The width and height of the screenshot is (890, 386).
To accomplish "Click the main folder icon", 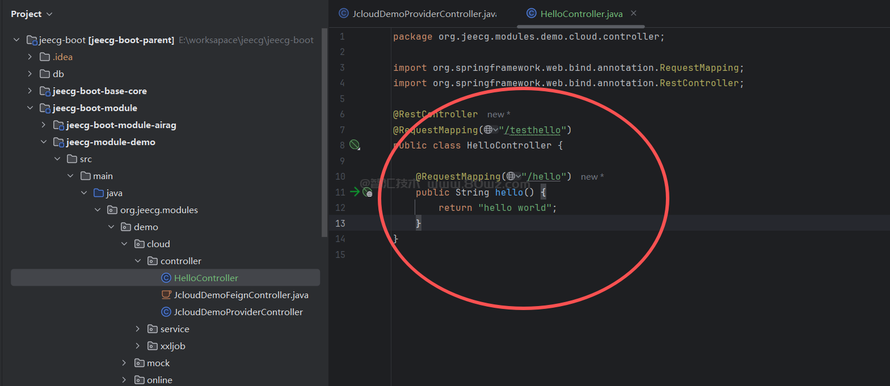I will click(86, 176).
